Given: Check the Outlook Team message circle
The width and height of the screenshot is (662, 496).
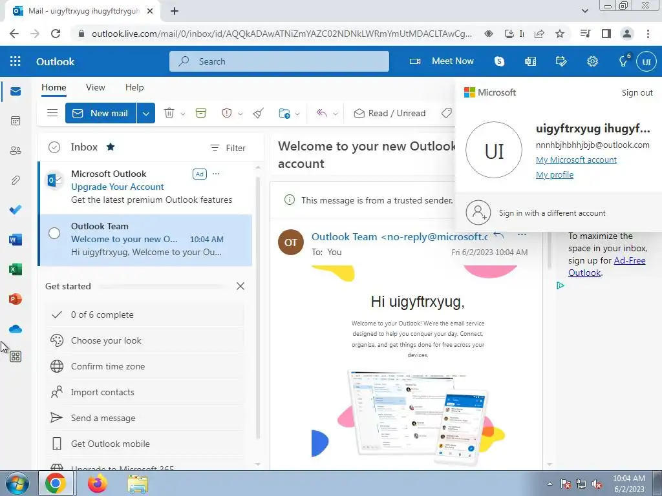Looking at the screenshot, I should tap(54, 232).
